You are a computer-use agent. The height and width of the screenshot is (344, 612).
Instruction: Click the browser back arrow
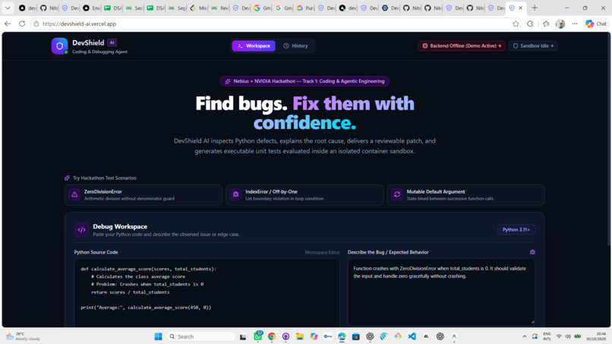click(8, 24)
